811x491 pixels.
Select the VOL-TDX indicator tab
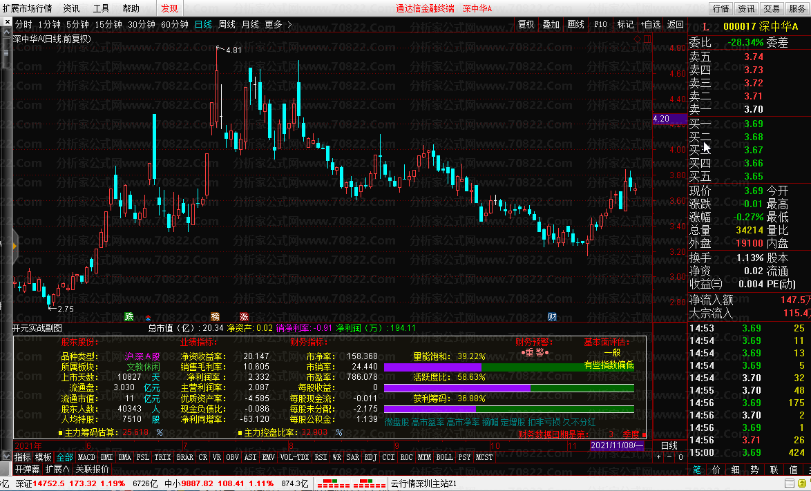(294, 457)
